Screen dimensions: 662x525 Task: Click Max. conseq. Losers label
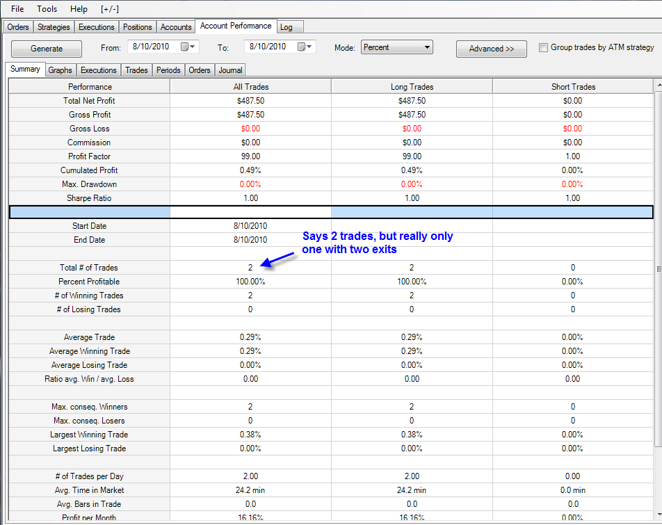point(89,421)
